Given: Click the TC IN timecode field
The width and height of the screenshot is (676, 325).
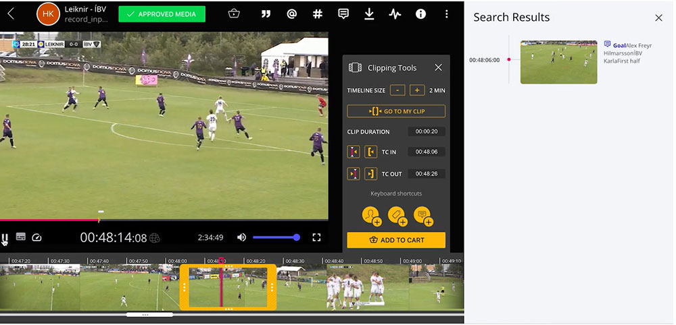Looking at the screenshot, I should pyautogui.click(x=427, y=152).
